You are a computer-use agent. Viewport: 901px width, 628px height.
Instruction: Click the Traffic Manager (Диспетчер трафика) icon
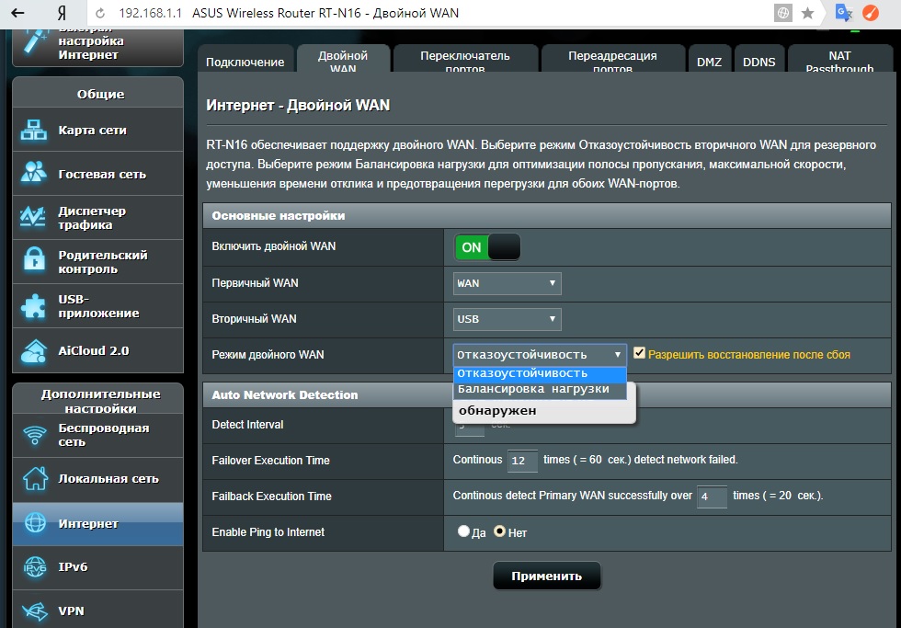pyautogui.click(x=34, y=218)
